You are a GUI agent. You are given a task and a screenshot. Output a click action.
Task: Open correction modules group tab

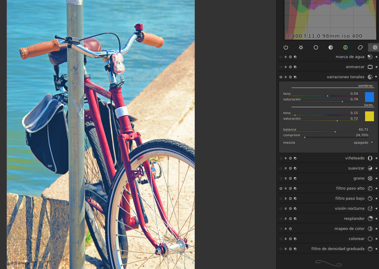click(x=360, y=47)
